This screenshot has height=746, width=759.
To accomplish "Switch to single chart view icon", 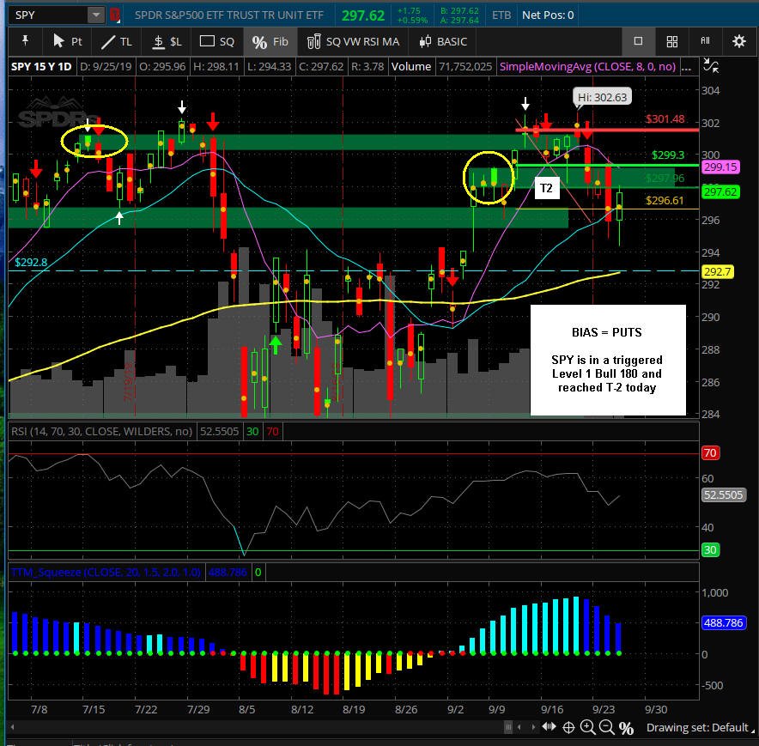I will [638, 41].
